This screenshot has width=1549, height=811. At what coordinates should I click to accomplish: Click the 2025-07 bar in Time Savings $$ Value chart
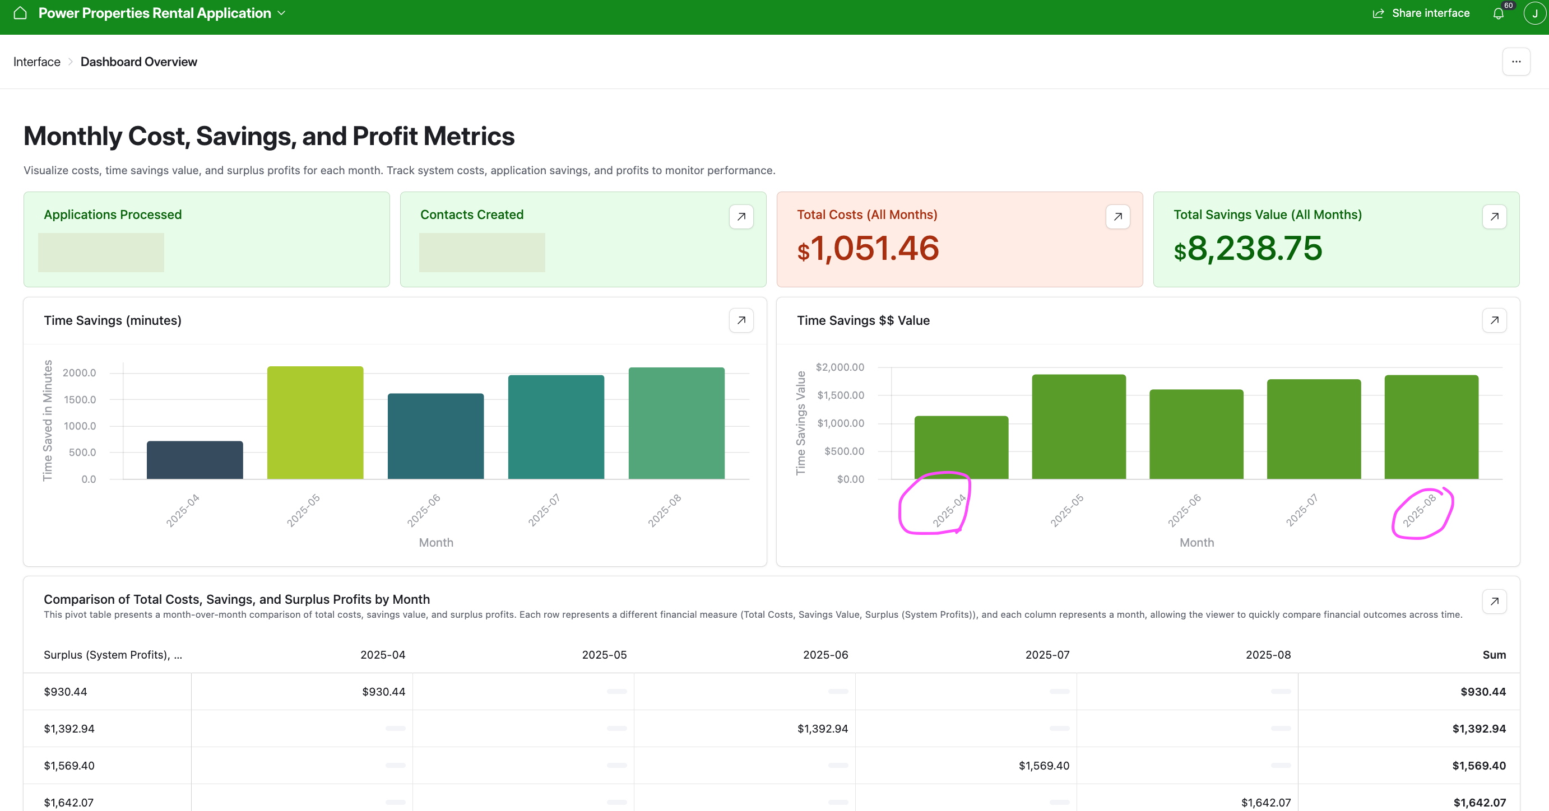pos(1313,429)
